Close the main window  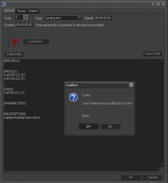tap(163, 4)
